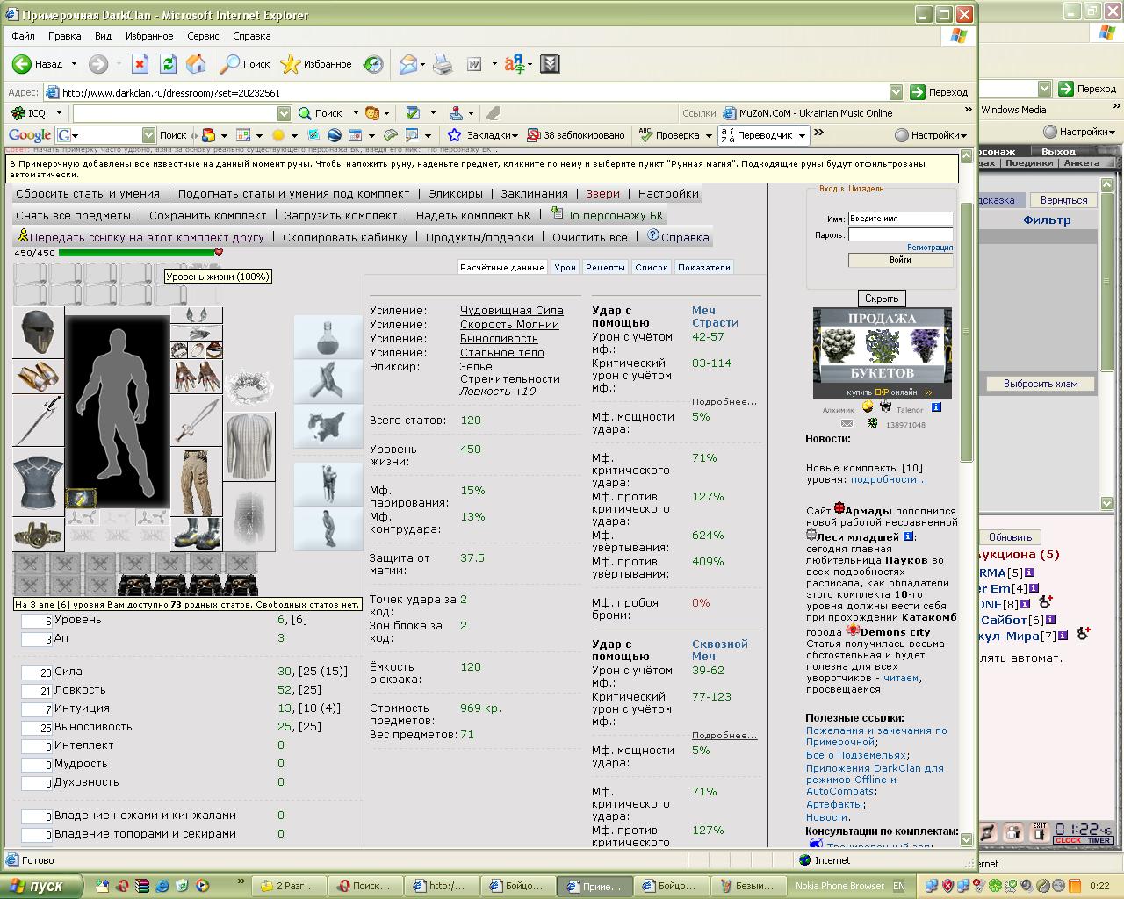Expand the address bar URL dropdown
The height and width of the screenshot is (899, 1124).
point(896,92)
